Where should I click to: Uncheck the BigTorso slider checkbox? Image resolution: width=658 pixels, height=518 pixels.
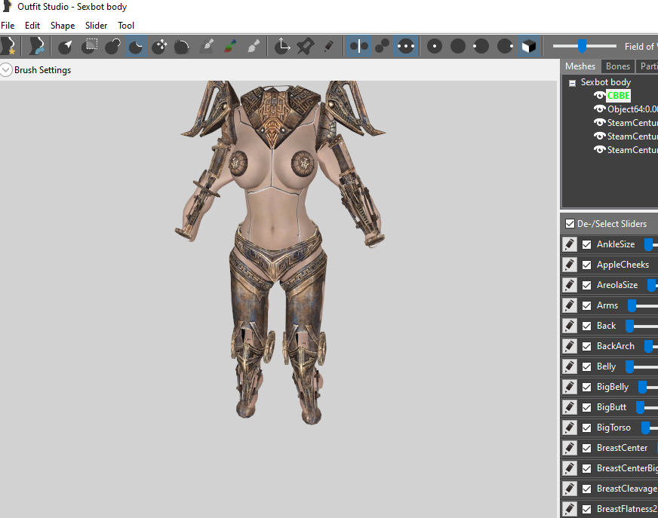click(586, 428)
